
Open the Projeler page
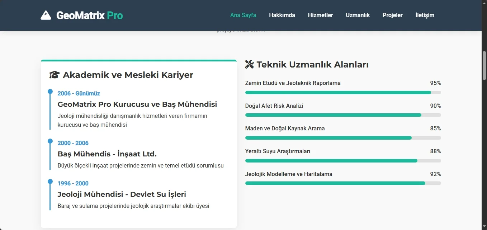point(392,15)
